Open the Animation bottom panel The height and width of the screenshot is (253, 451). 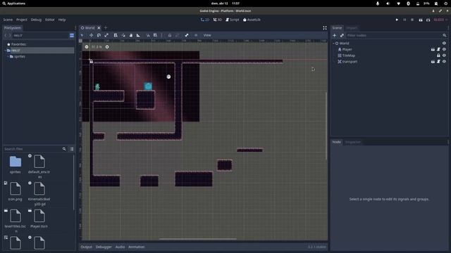click(x=136, y=247)
